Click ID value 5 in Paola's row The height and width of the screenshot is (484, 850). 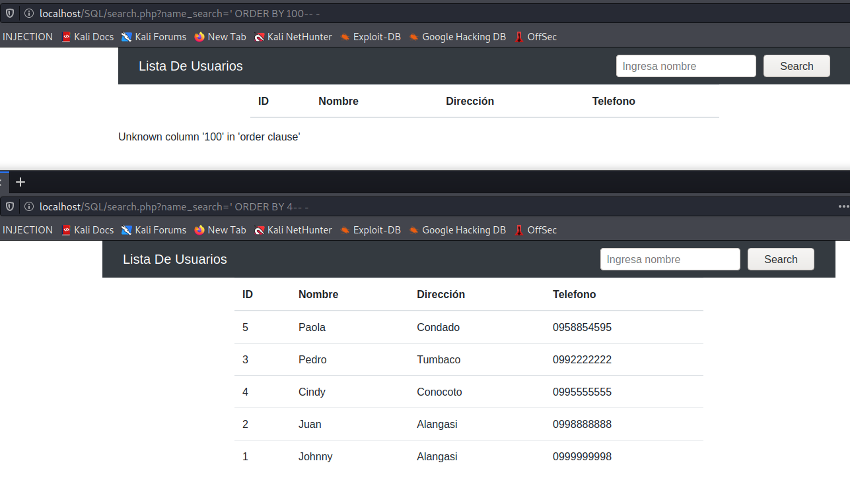coord(245,327)
